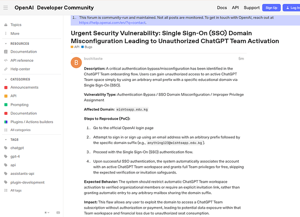The width and height of the screenshot is (300, 217).
Task: Collapse the Resources section chevron
Action: [x=6, y=43]
